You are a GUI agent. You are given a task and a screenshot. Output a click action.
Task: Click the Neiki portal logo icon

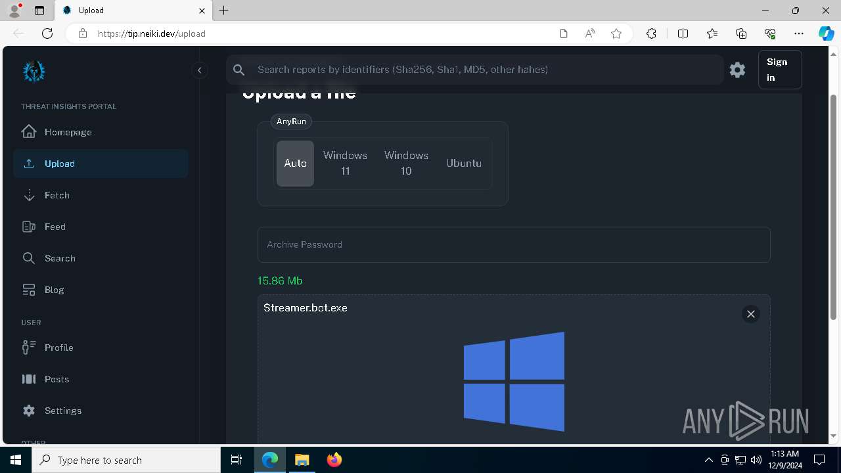[34, 71]
